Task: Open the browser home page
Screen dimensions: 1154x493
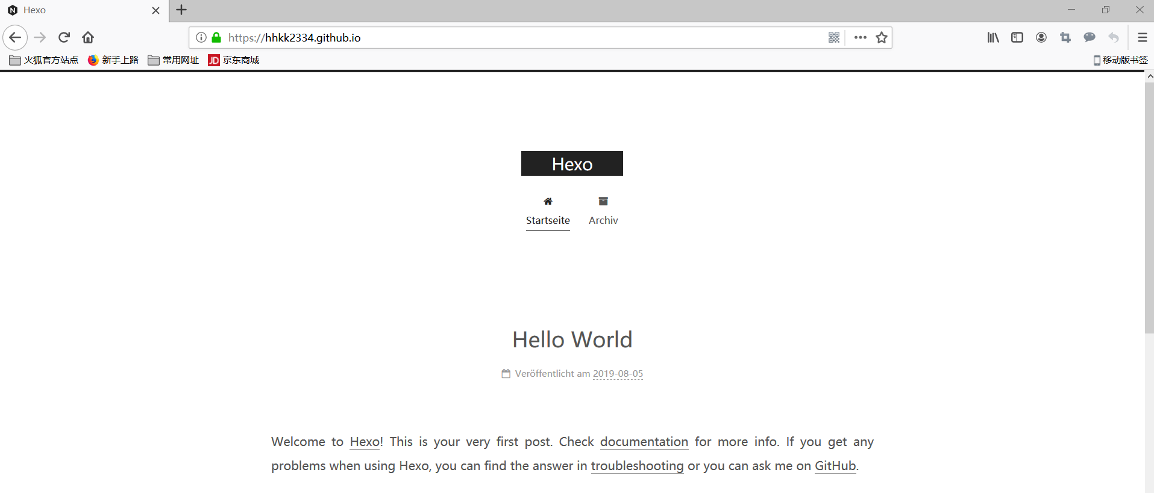Action: pyautogui.click(x=88, y=37)
